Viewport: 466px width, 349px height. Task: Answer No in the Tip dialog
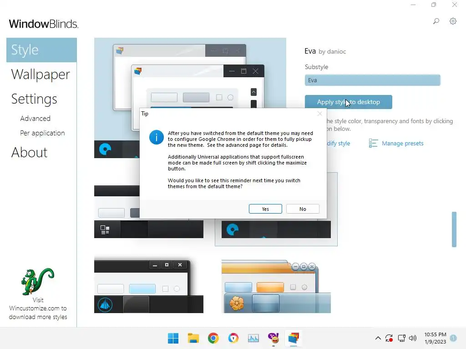click(x=303, y=209)
